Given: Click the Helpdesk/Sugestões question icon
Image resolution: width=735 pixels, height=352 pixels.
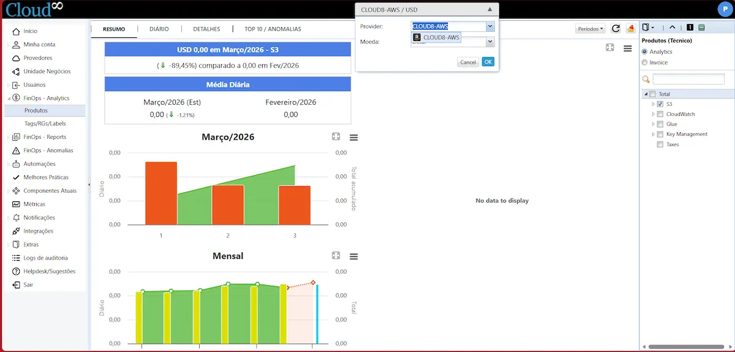Looking at the screenshot, I should pos(16,272).
